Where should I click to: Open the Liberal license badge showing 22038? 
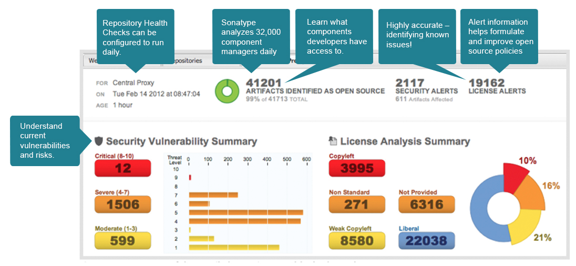427,241
